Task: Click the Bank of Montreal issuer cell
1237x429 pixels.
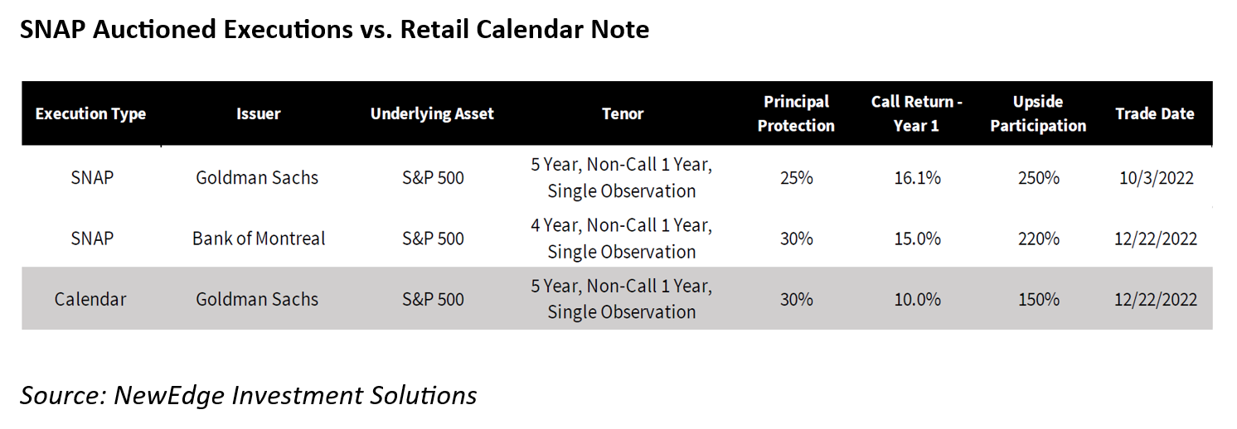Action: pos(259,239)
